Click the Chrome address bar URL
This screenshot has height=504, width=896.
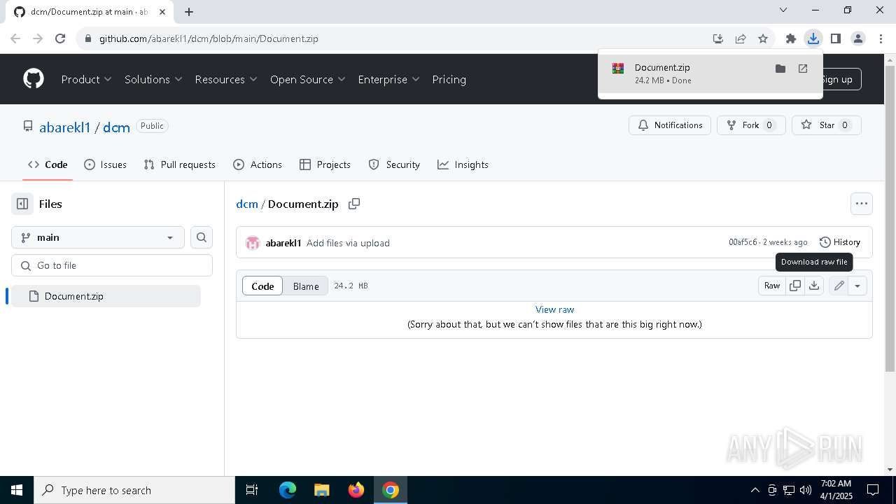(x=209, y=38)
